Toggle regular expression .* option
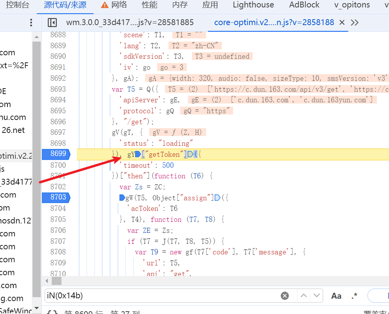Viewport: 389px width, 314px height. [x=354, y=296]
